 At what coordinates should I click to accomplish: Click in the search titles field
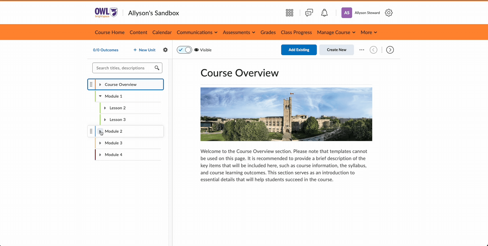pos(123,68)
